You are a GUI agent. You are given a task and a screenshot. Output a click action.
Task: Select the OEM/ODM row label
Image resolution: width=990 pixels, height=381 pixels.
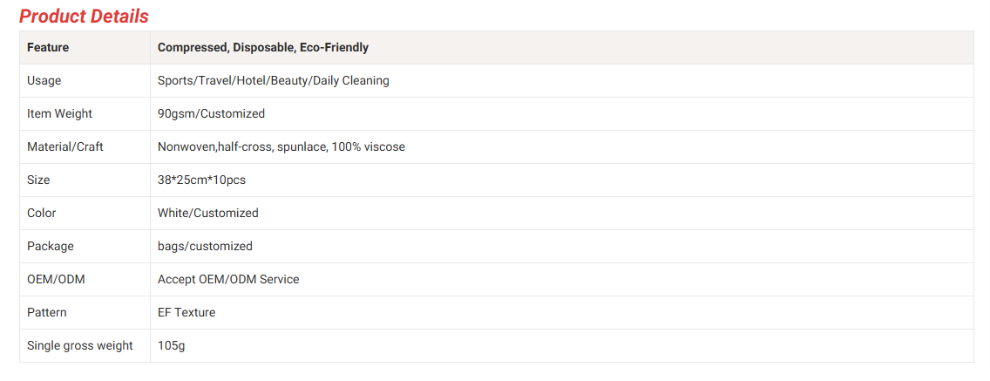56,279
